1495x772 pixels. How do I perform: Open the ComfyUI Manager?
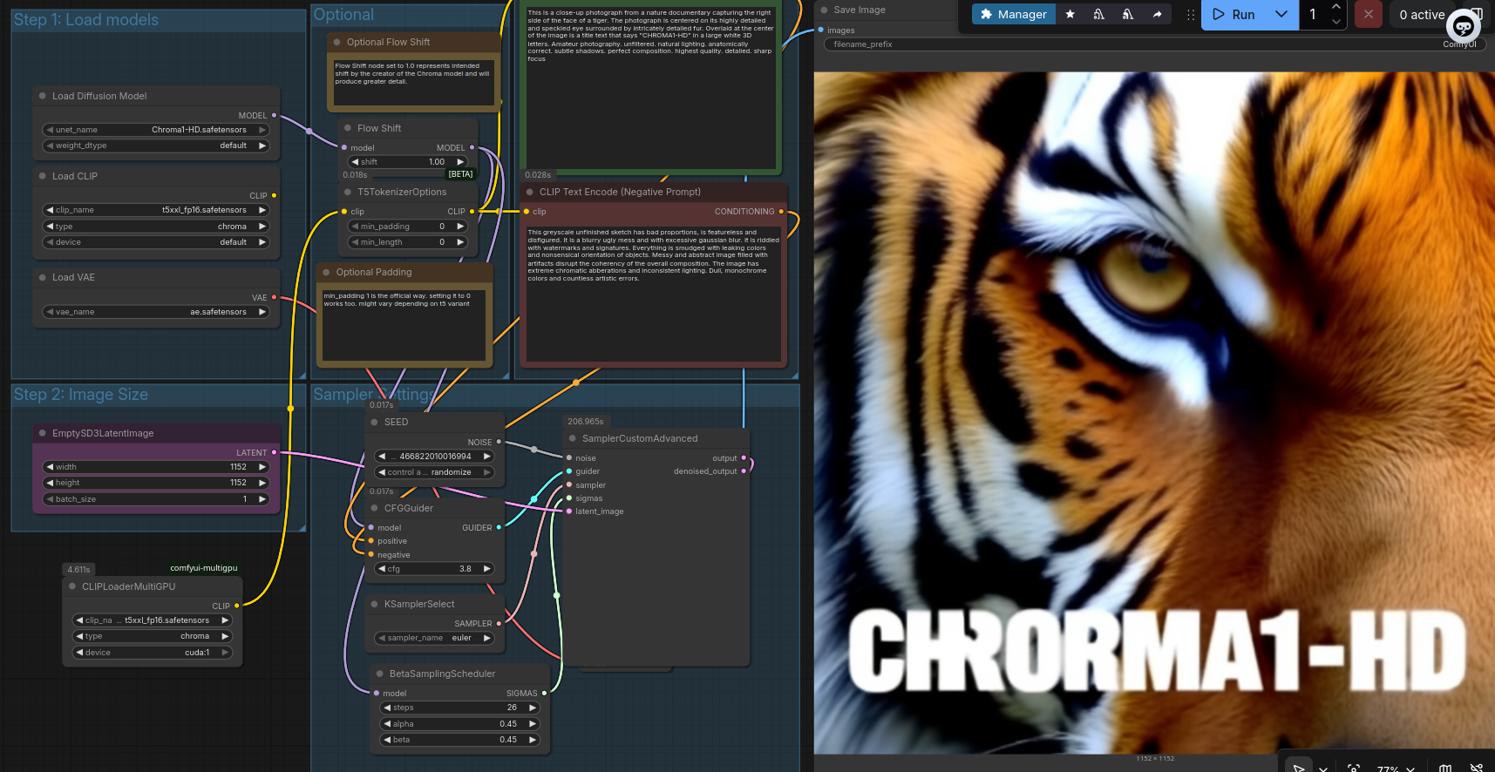[1013, 14]
